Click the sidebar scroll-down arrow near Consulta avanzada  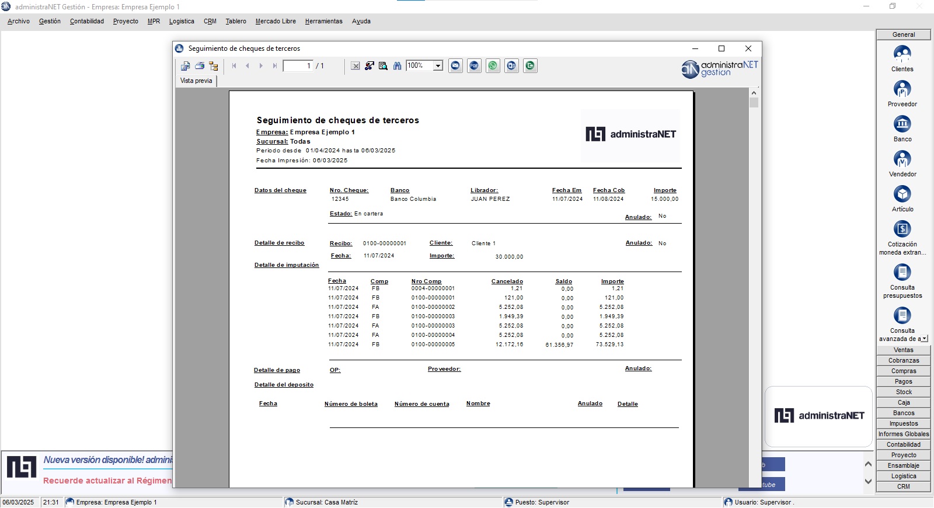coord(925,339)
